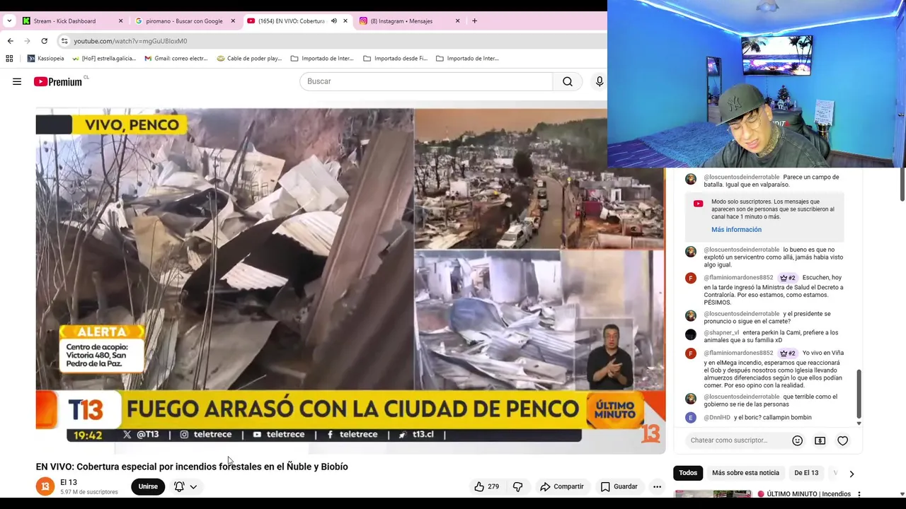Click the Unirse membership button
The height and width of the screenshot is (509, 906).
click(x=148, y=486)
